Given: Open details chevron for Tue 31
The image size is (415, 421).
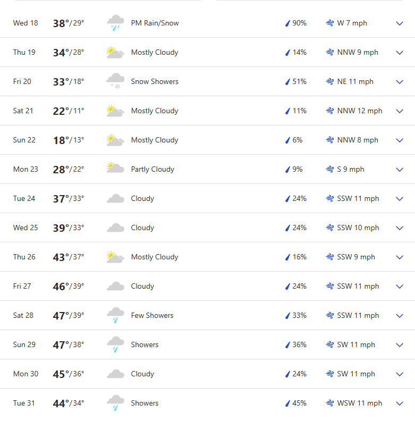Looking at the screenshot, I should point(400,403).
